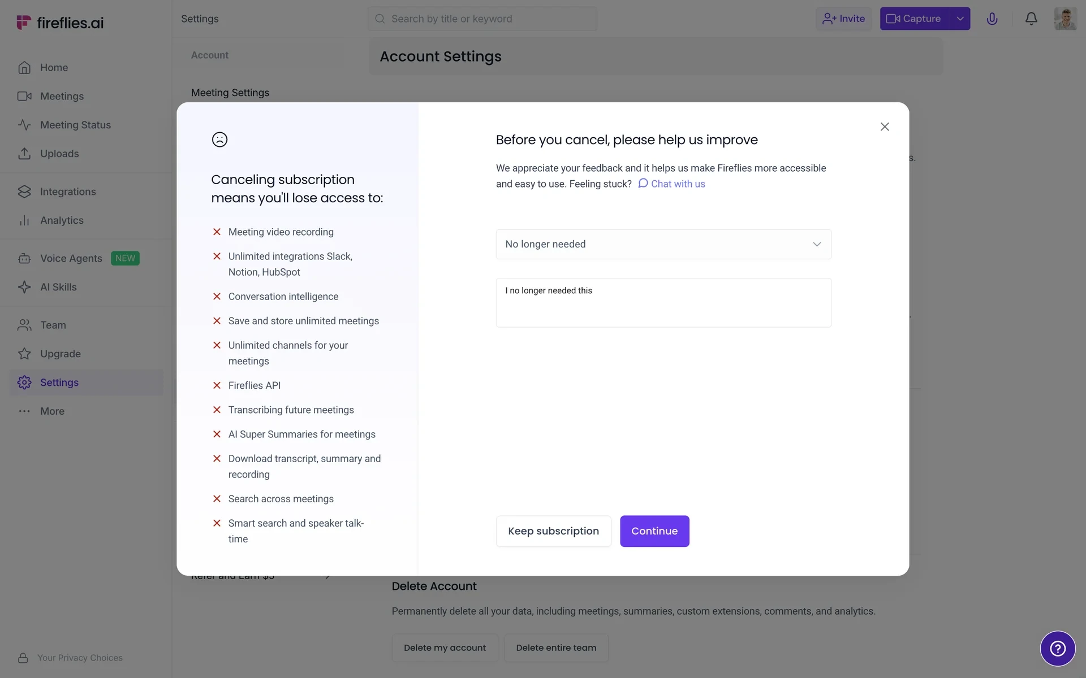Click the AI Skills sparkle icon
Image resolution: width=1086 pixels, height=678 pixels.
pyautogui.click(x=24, y=287)
